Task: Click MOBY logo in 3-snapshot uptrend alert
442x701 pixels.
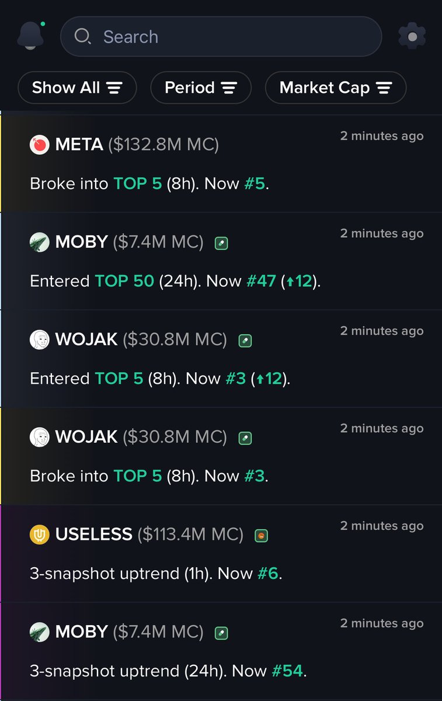Action: click(39, 631)
